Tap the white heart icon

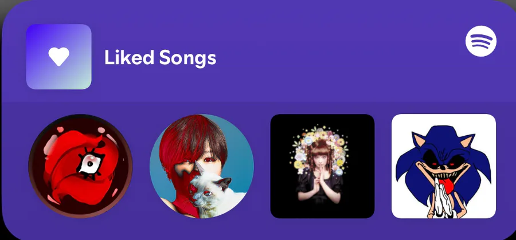pyautogui.click(x=58, y=57)
